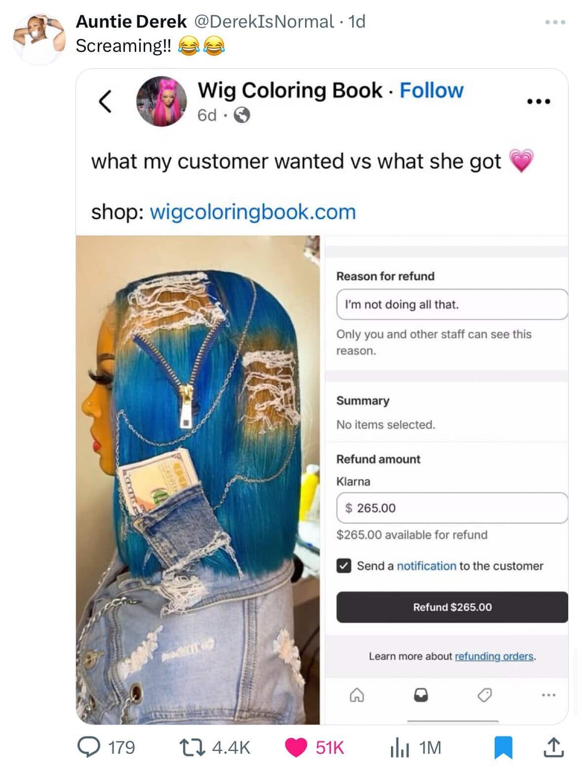Switch to the Orders inbox tab
Screen dimensions: 582x773
point(421,695)
